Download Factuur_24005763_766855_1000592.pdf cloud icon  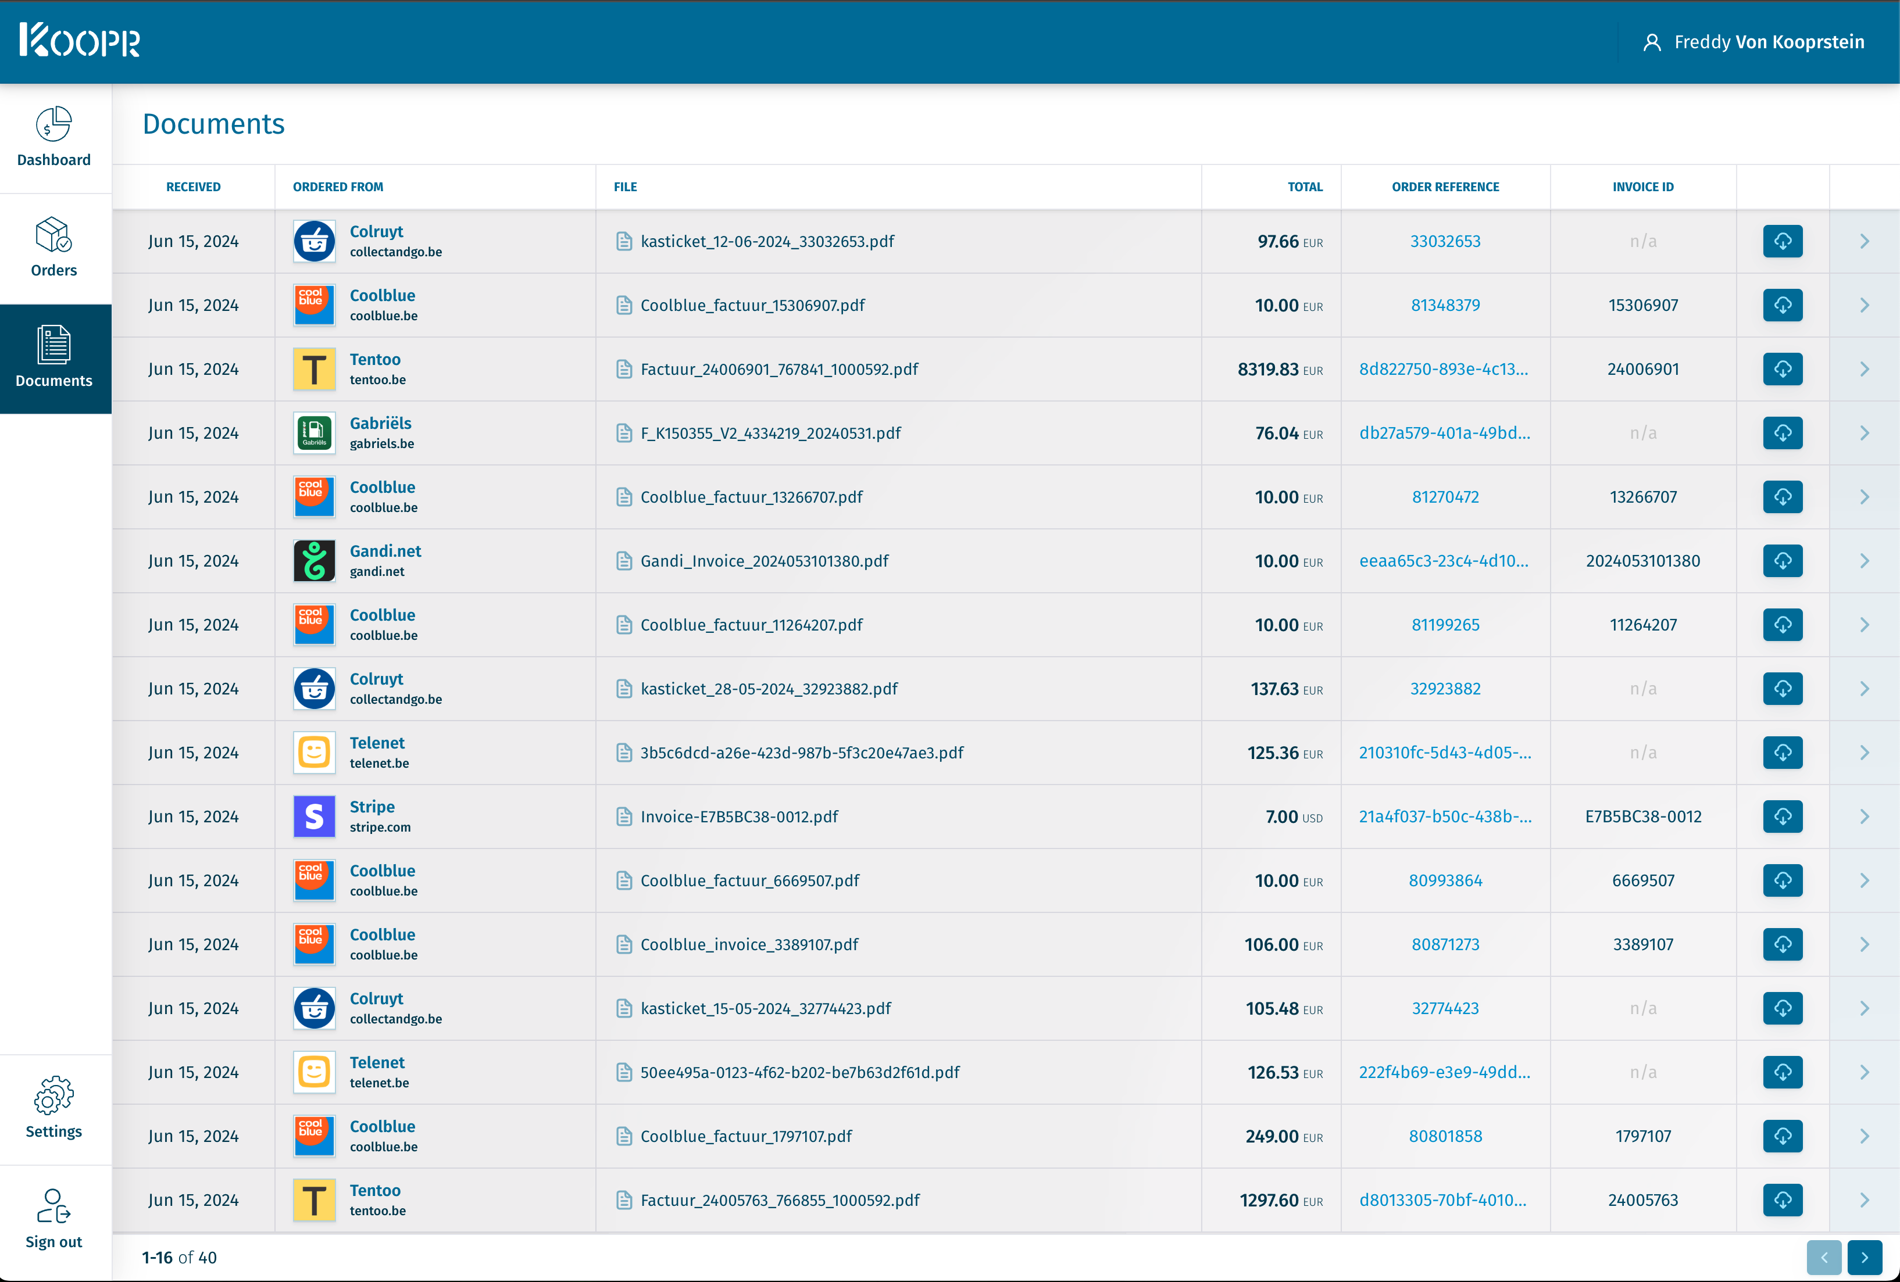1783,1199
